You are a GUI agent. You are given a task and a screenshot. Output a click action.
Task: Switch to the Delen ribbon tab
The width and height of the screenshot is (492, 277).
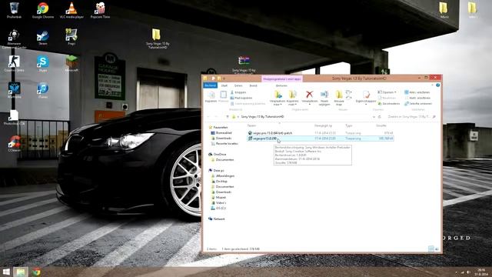[238, 85]
